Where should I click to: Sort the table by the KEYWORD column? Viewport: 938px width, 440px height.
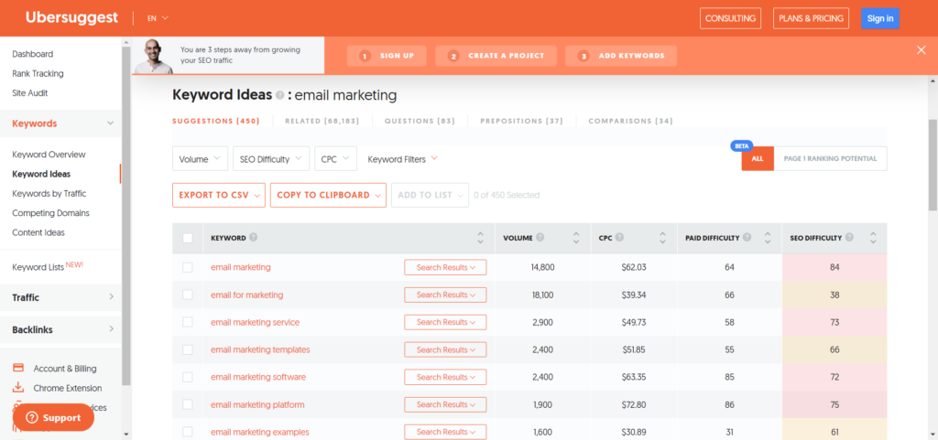(480, 238)
